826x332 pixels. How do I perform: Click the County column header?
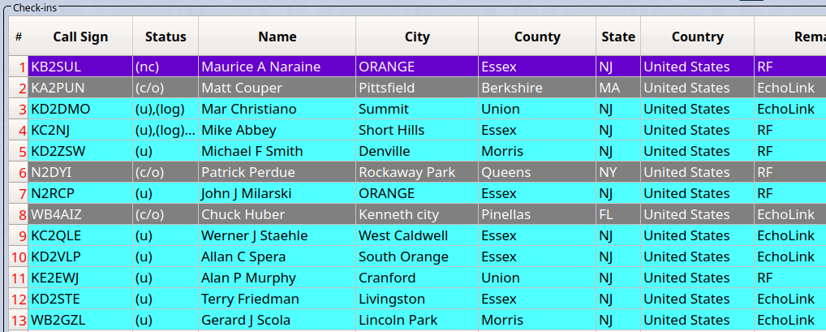tap(537, 37)
